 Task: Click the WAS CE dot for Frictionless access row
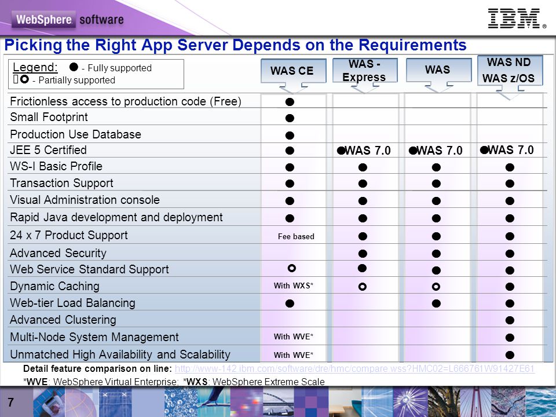(x=290, y=102)
